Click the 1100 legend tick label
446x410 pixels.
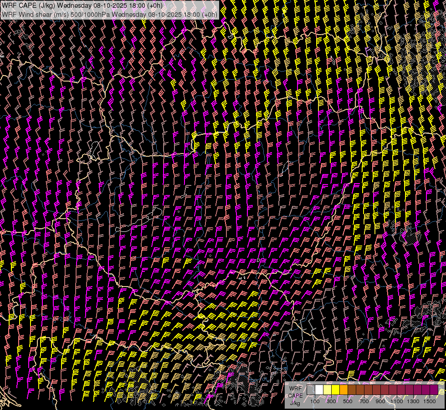(397, 401)
